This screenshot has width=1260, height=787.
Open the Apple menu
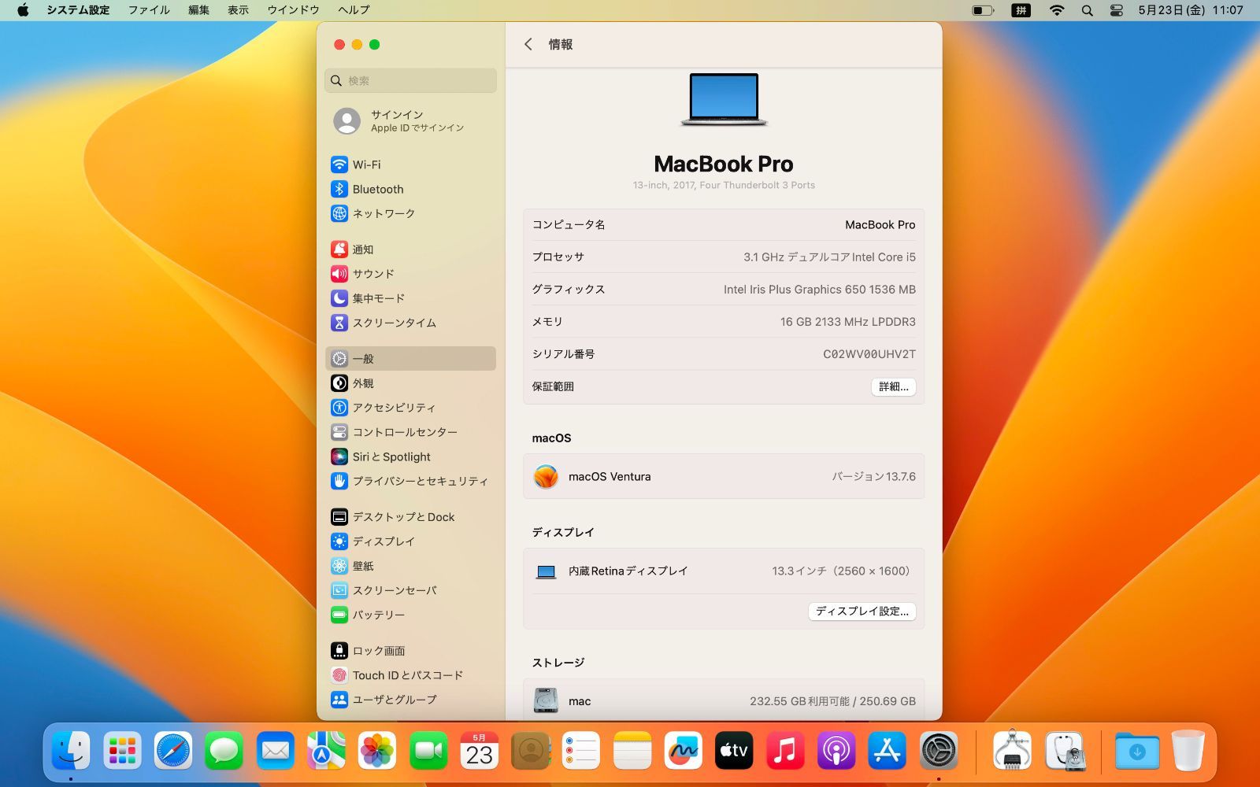coord(23,10)
